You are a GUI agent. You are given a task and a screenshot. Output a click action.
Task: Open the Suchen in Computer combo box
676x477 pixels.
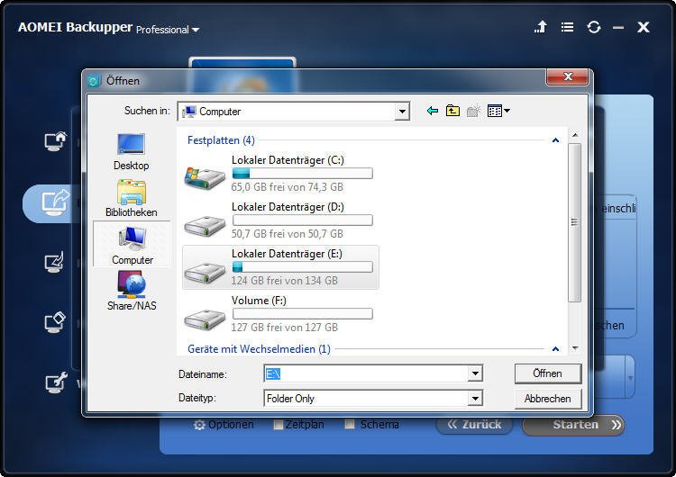pos(293,112)
